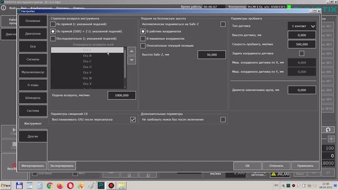Click 'Диаметр наконечника щупа' input field
The height and width of the screenshot is (190, 338).
tap(302, 90)
